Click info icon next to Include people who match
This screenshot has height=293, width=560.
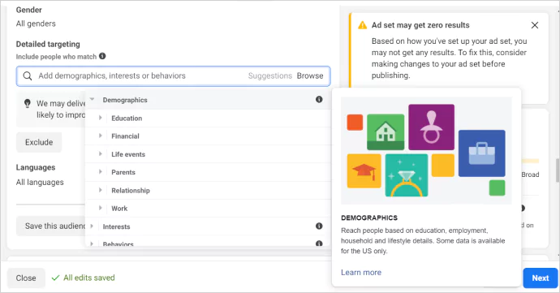pyautogui.click(x=102, y=56)
